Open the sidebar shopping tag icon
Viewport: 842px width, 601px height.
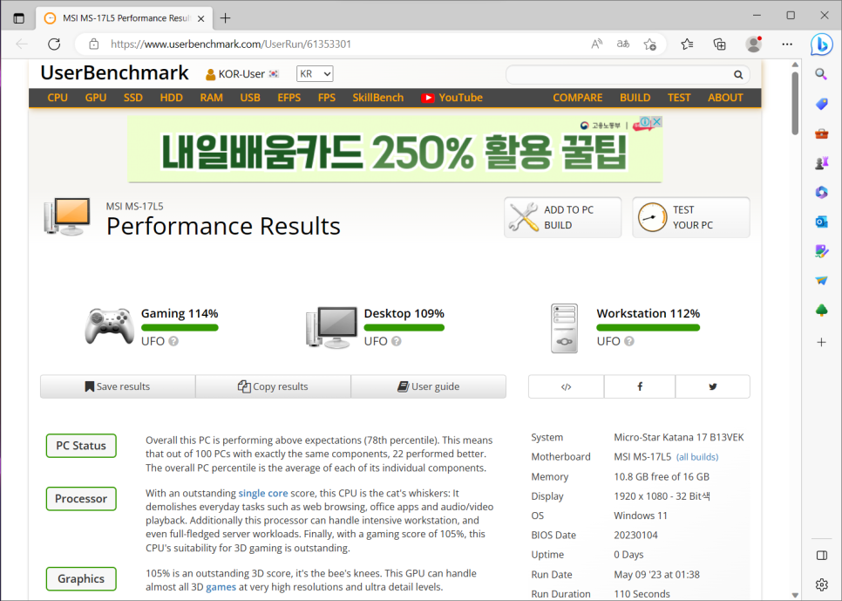(822, 104)
